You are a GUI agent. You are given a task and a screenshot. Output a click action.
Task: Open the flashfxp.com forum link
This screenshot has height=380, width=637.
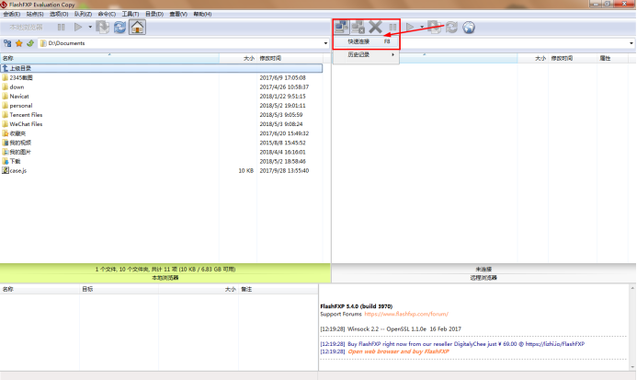pyautogui.click(x=406, y=314)
